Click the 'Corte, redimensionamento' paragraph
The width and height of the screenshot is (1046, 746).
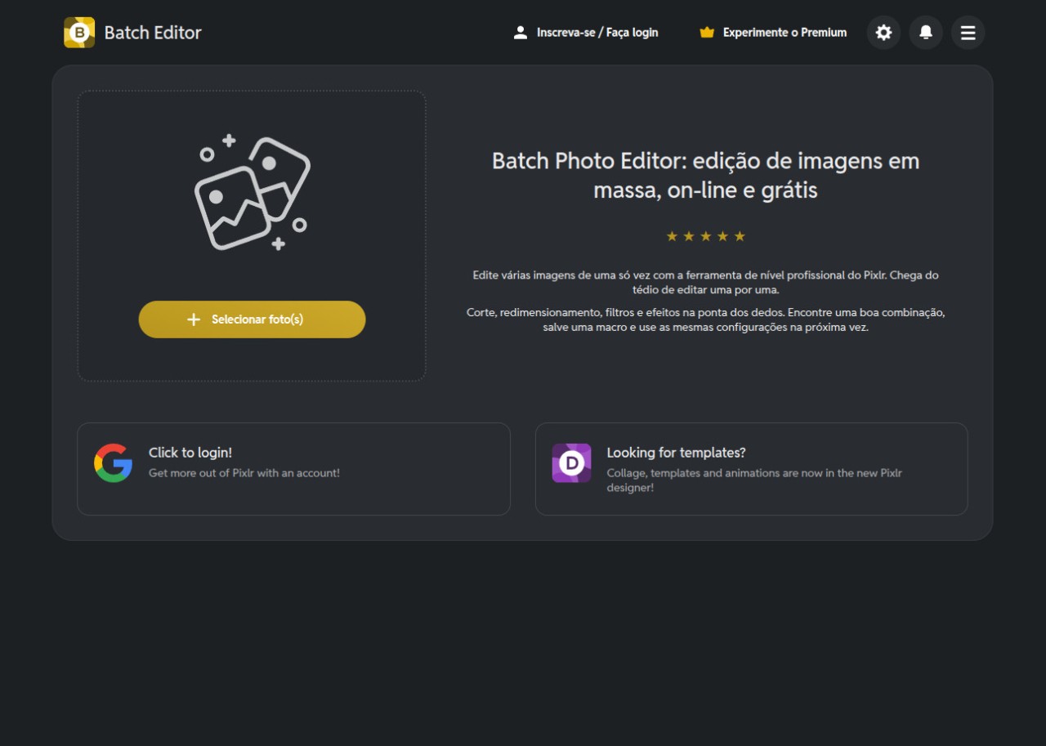pyautogui.click(x=706, y=319)
